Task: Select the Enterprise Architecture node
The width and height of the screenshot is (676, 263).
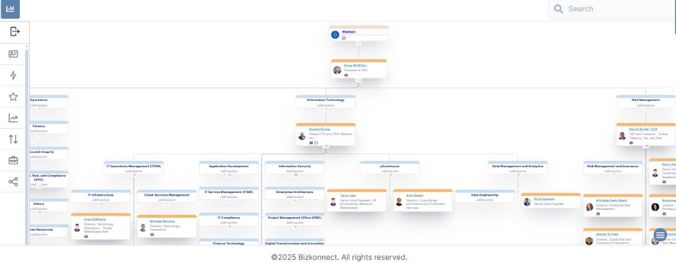Action: point(295,194)
